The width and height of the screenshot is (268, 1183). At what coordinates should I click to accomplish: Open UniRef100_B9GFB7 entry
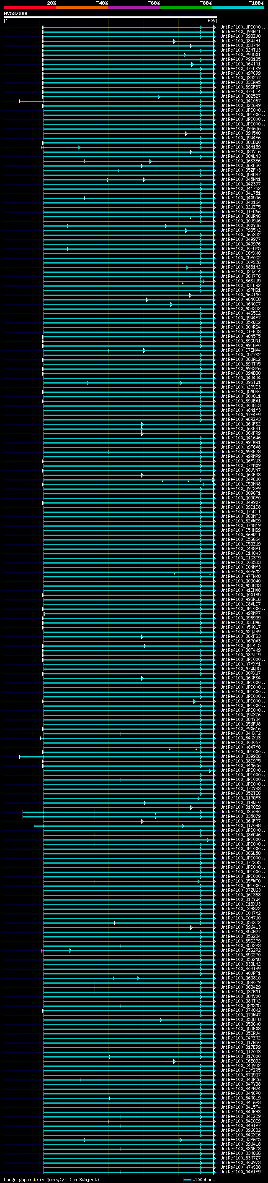coord(240,87)
